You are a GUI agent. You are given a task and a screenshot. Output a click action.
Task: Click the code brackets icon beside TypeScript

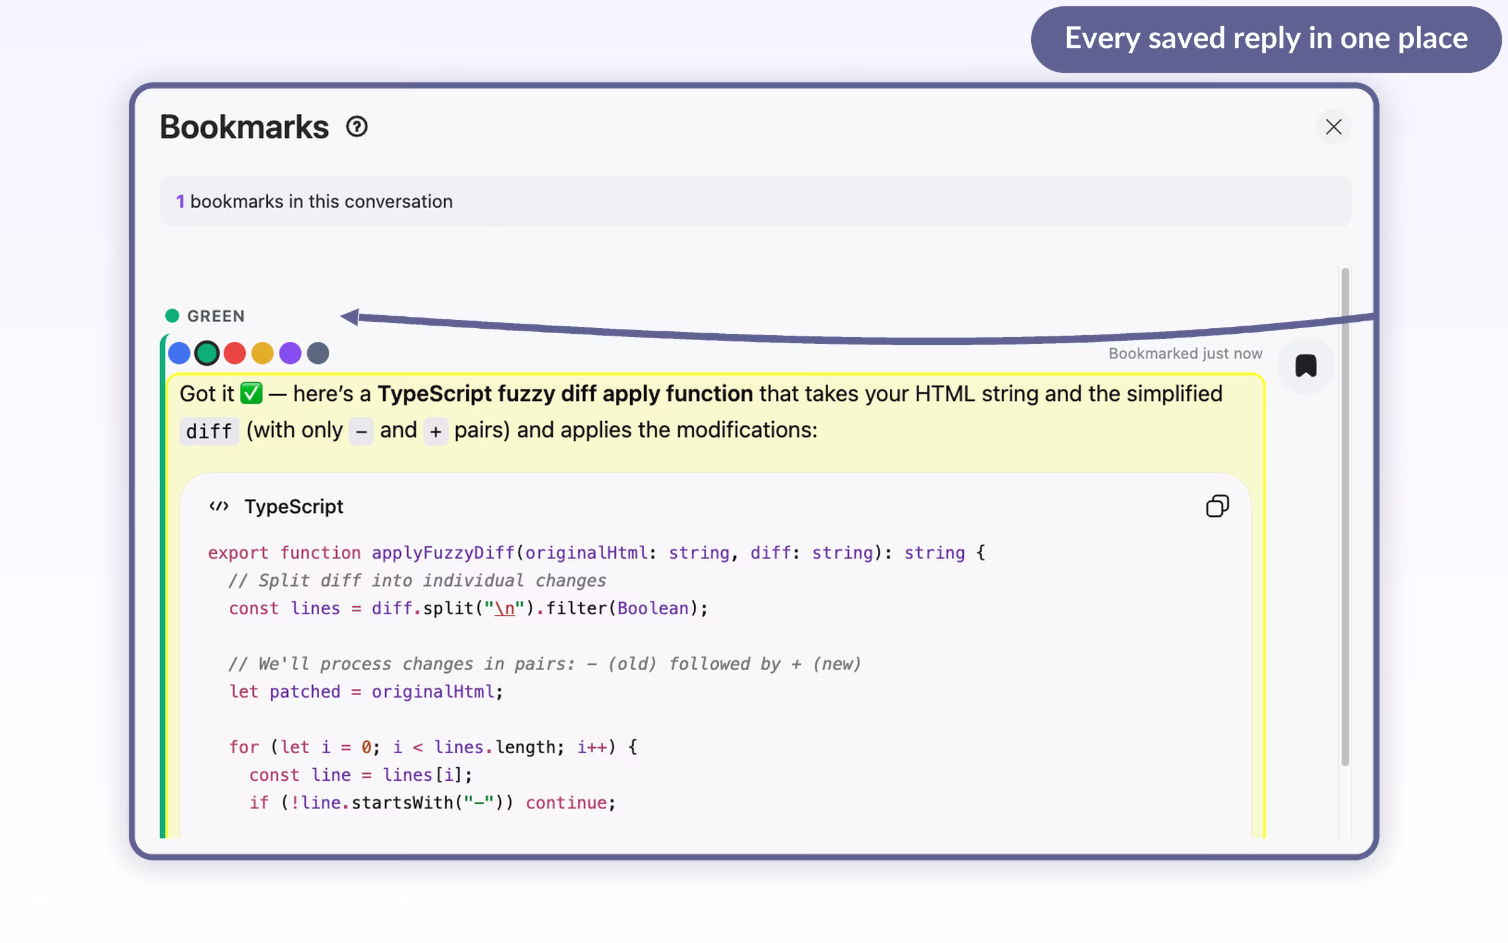tap(219, 506)
